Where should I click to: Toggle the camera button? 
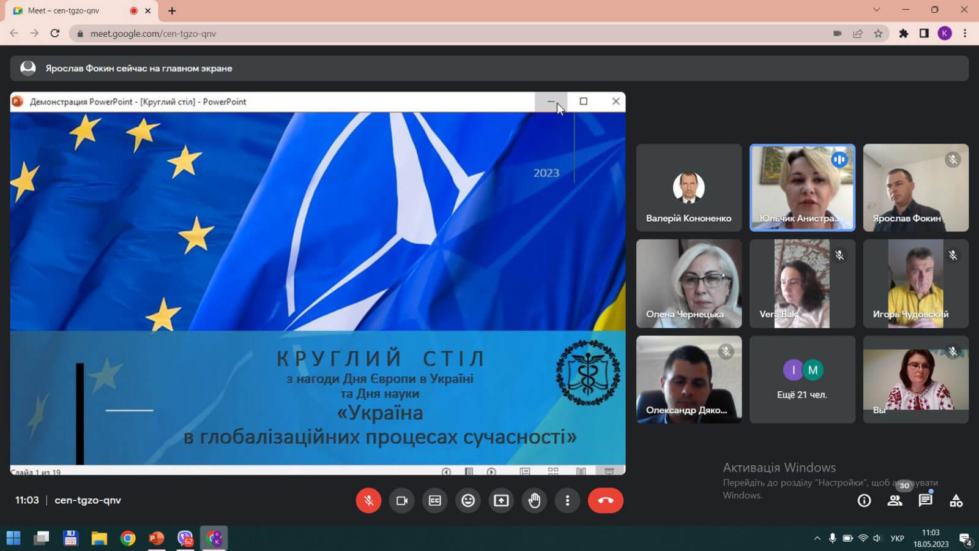(402, 500)
